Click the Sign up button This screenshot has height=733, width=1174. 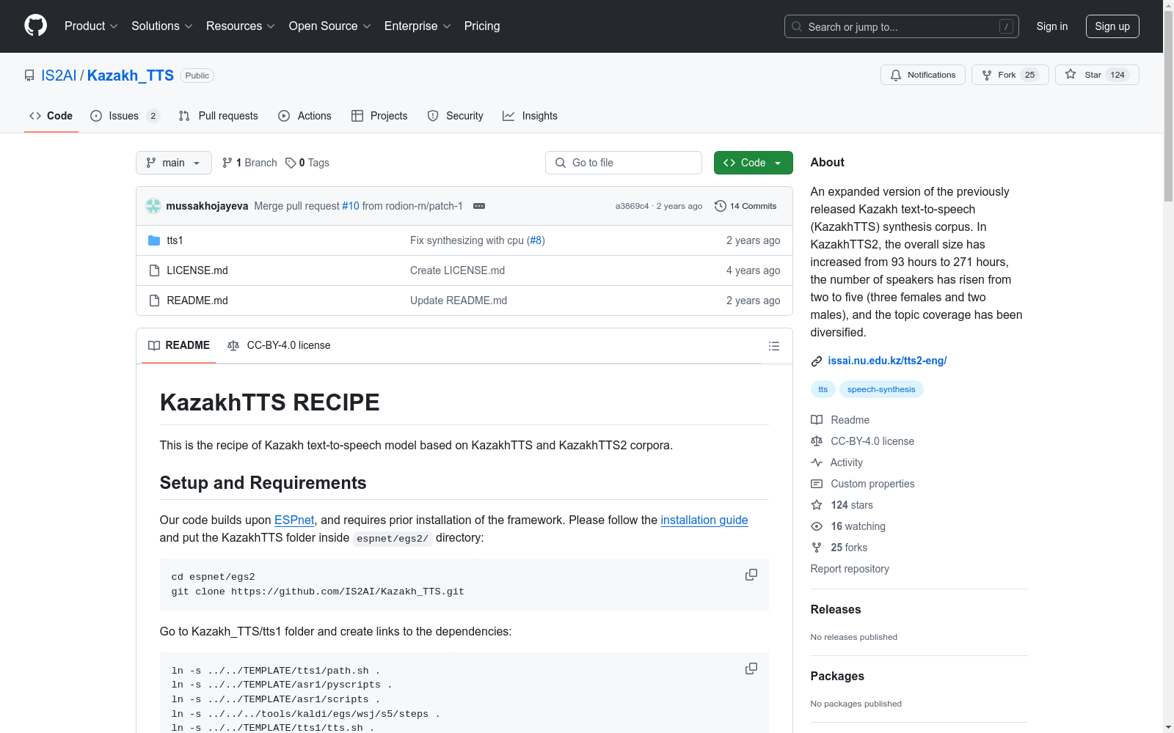(1112, 26)
